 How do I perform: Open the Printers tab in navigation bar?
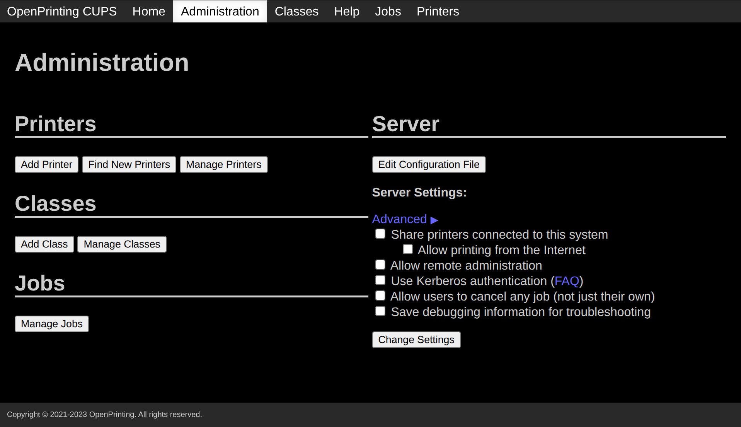point(438,11)
